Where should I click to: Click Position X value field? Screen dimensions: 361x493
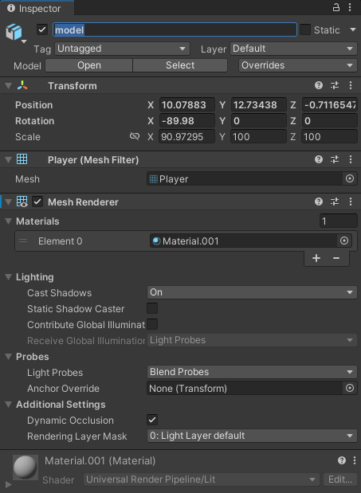point(186,104)
